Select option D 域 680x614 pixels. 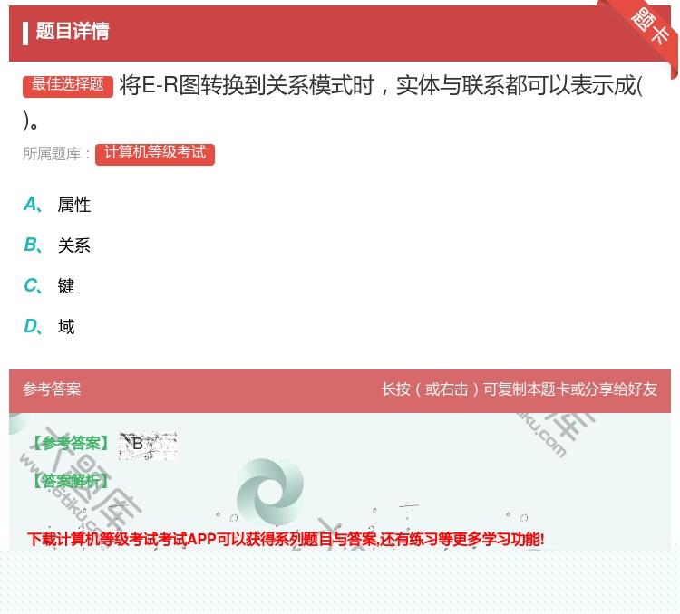49,326
